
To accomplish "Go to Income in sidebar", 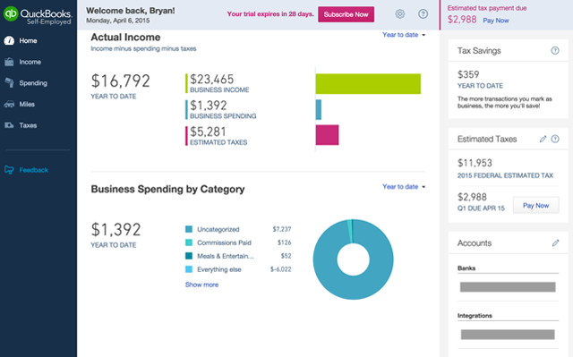I will (x=30, y=62).
